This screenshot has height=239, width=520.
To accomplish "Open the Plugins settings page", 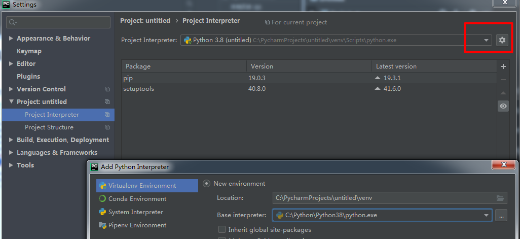I will point(28,77).
